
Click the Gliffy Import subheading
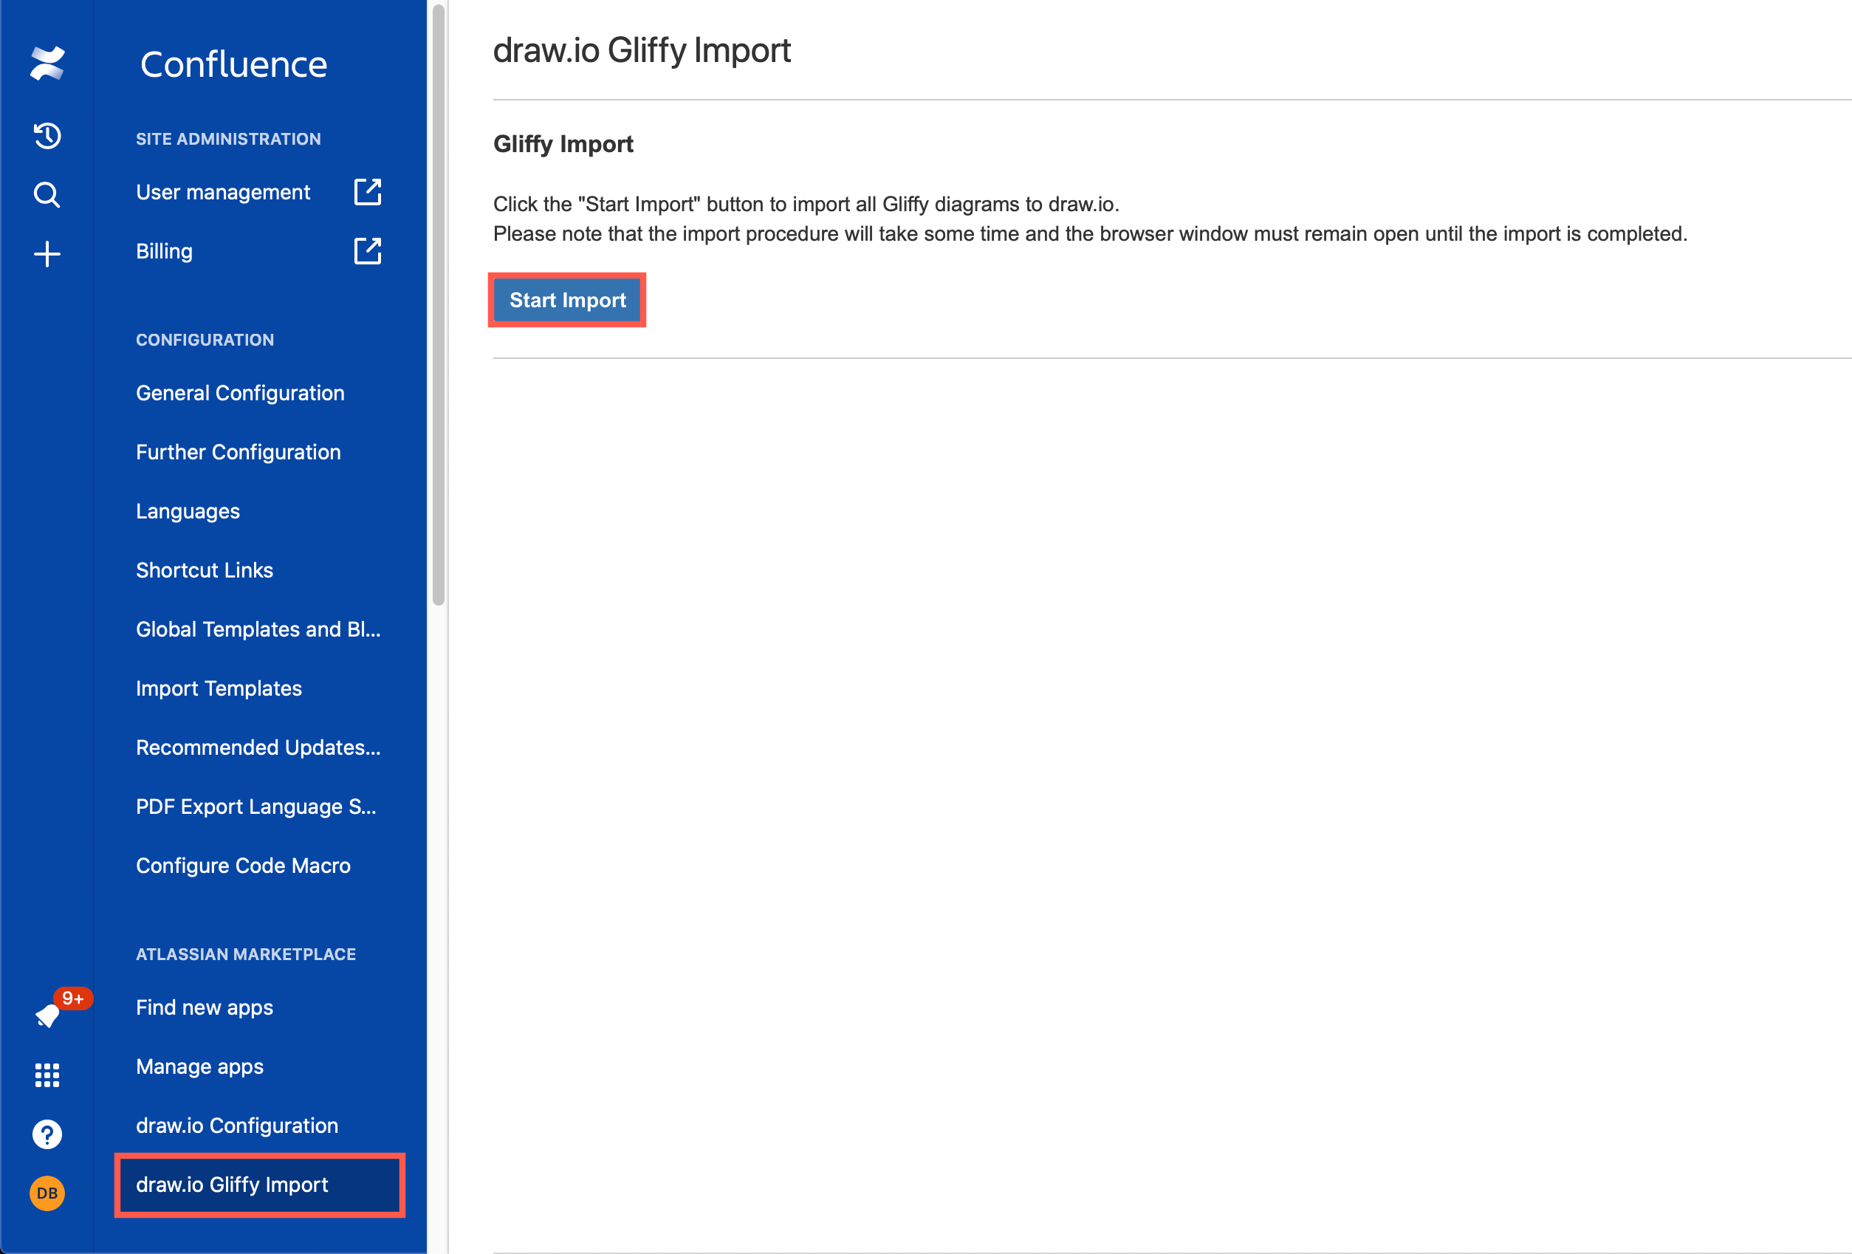(x=563, y=144)
